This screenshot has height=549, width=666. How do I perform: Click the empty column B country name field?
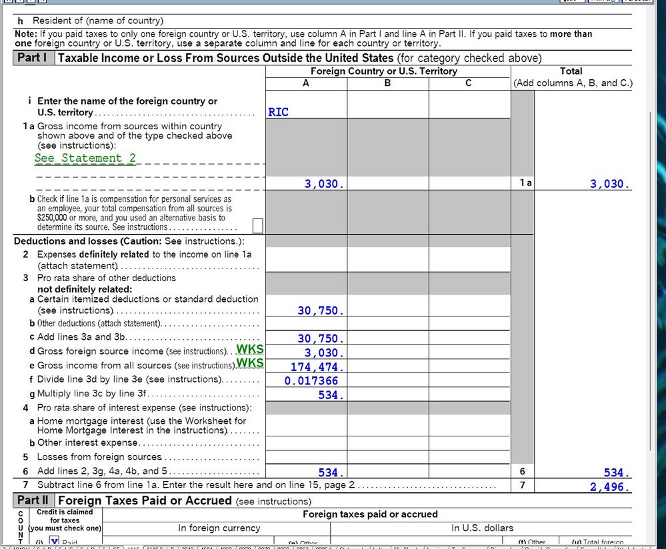pyautogui.click(x=387, y=105)
